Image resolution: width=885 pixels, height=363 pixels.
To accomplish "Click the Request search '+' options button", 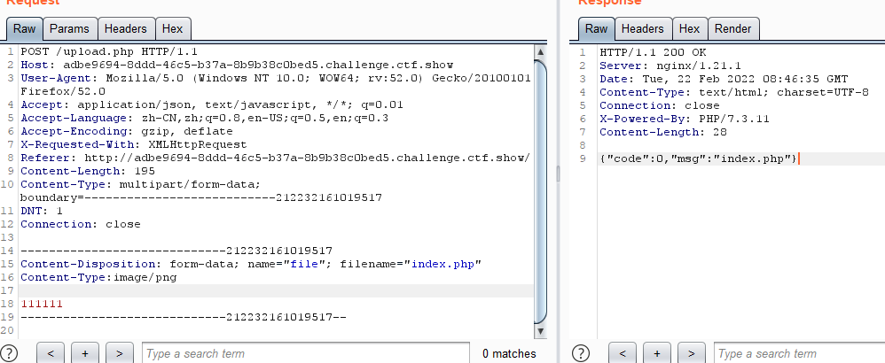I will click(x=85, y=353).
